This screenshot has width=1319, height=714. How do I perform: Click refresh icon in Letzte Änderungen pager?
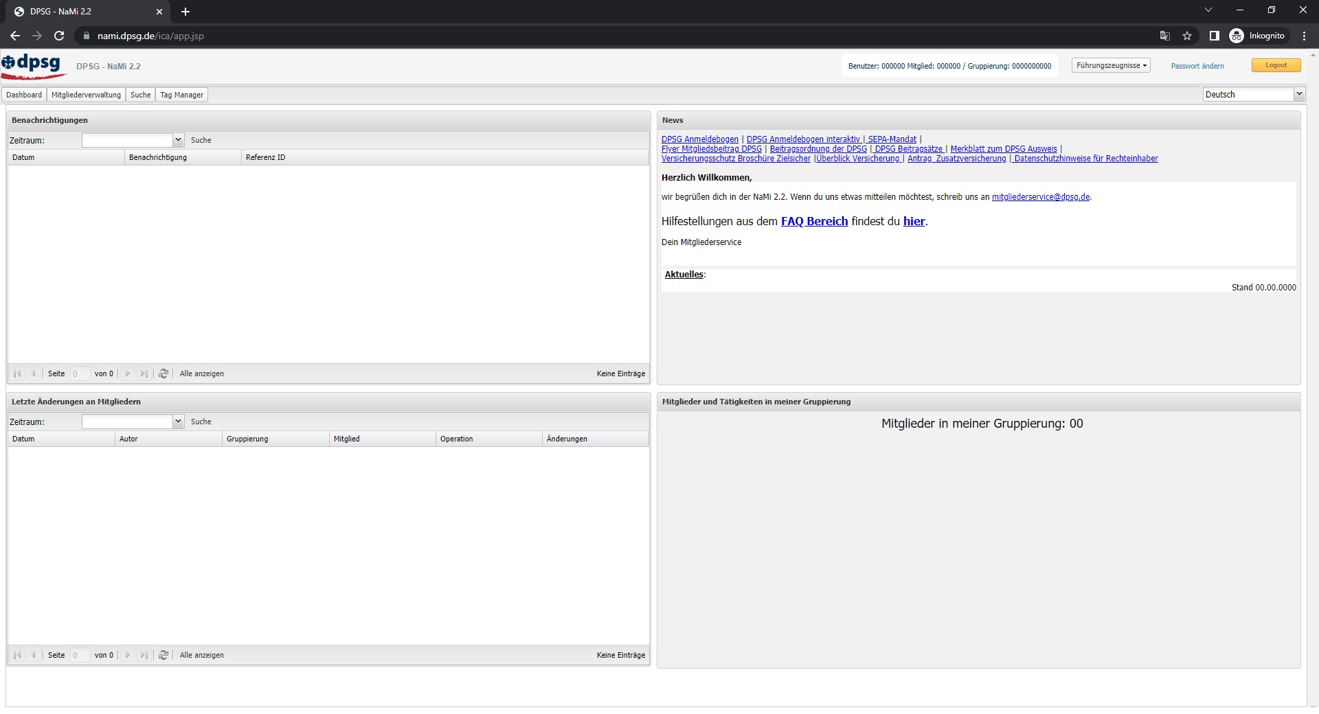(164, 655)
